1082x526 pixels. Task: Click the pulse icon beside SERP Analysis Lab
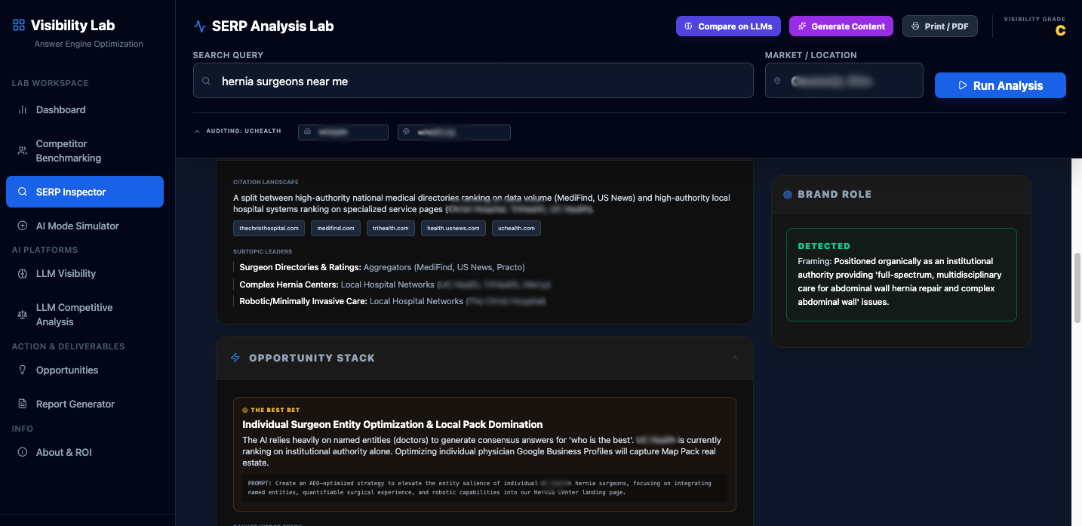200,26
